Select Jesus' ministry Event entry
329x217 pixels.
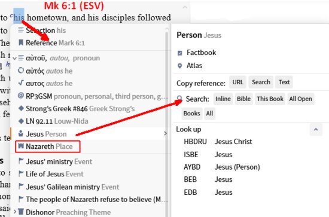(89, 161)
